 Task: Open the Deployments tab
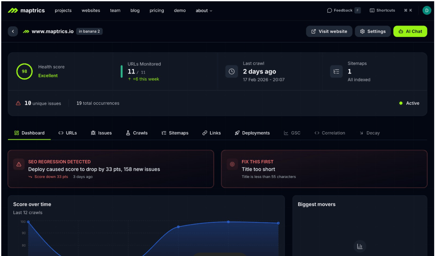point(252,133)
